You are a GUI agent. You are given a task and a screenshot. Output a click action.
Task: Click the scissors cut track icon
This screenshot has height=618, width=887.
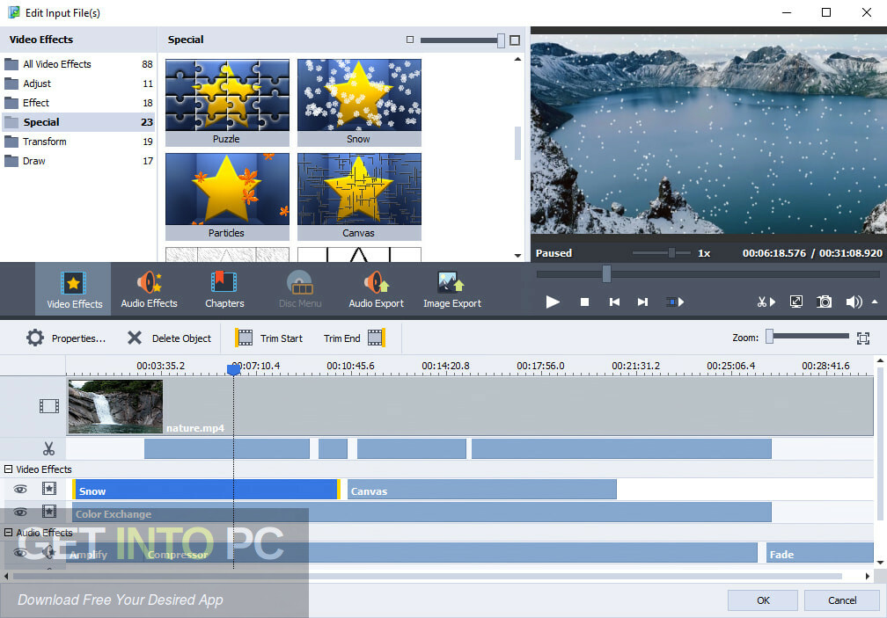tap(48, 449)
